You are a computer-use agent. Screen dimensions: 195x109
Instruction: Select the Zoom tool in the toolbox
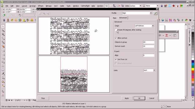click(x=3, y=38)
